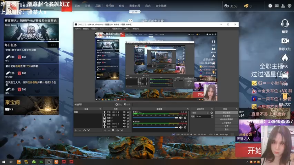This screenshot has height=165, width=294.
Task: Open the second mixer channel's settings gear
Action: pos(185,127)
